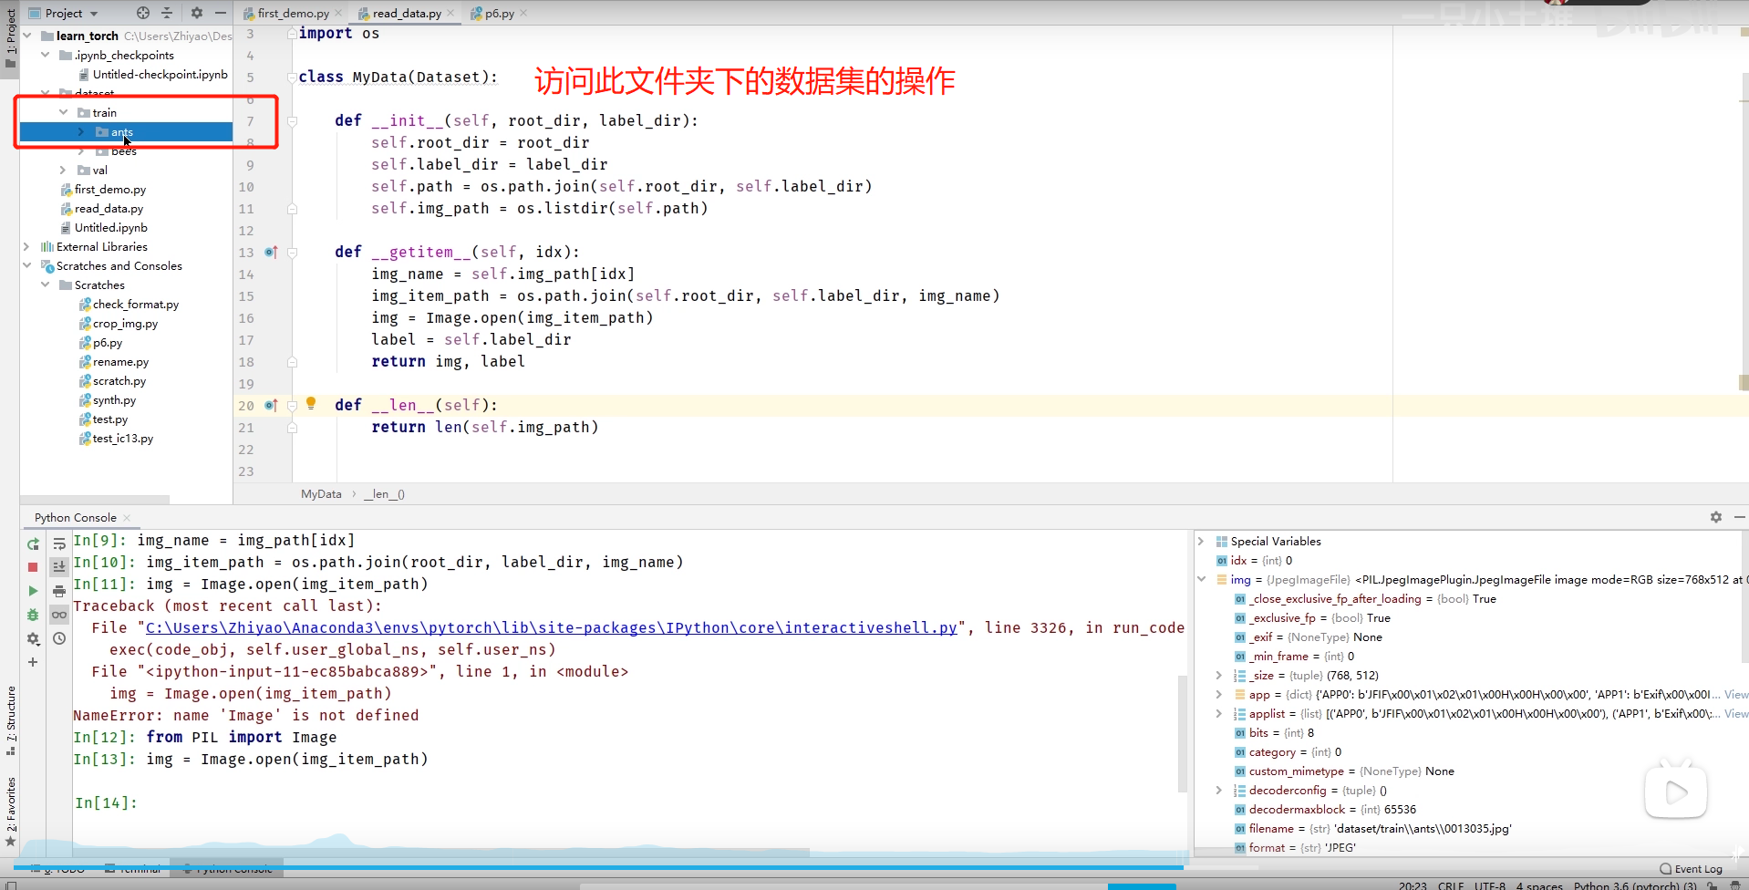Open interactiveshell.py traceback link
Image resolution: width=1749 pixels, height=890 pixels.
[x=552, y=627]
